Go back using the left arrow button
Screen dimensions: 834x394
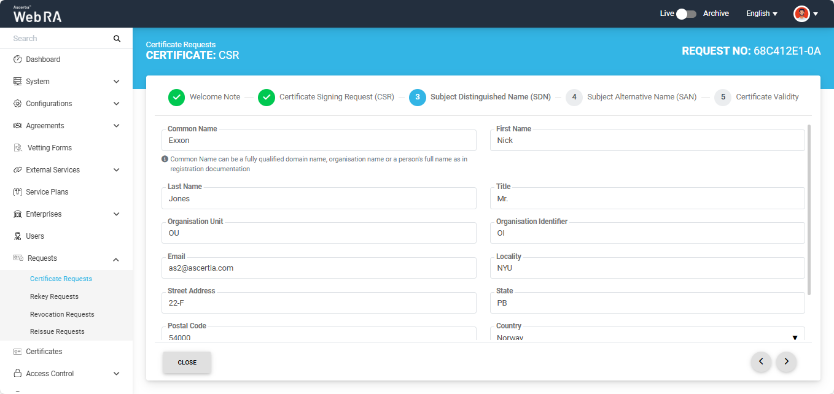[x=761, y=362]
